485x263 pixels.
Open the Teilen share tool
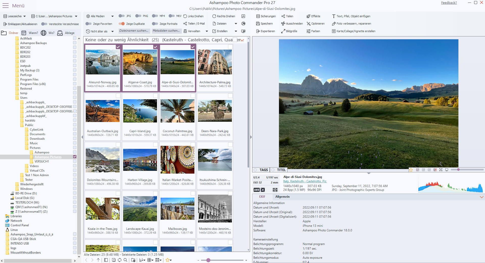coord(287,16)
